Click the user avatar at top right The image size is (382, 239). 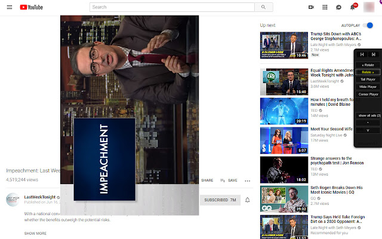369,7
